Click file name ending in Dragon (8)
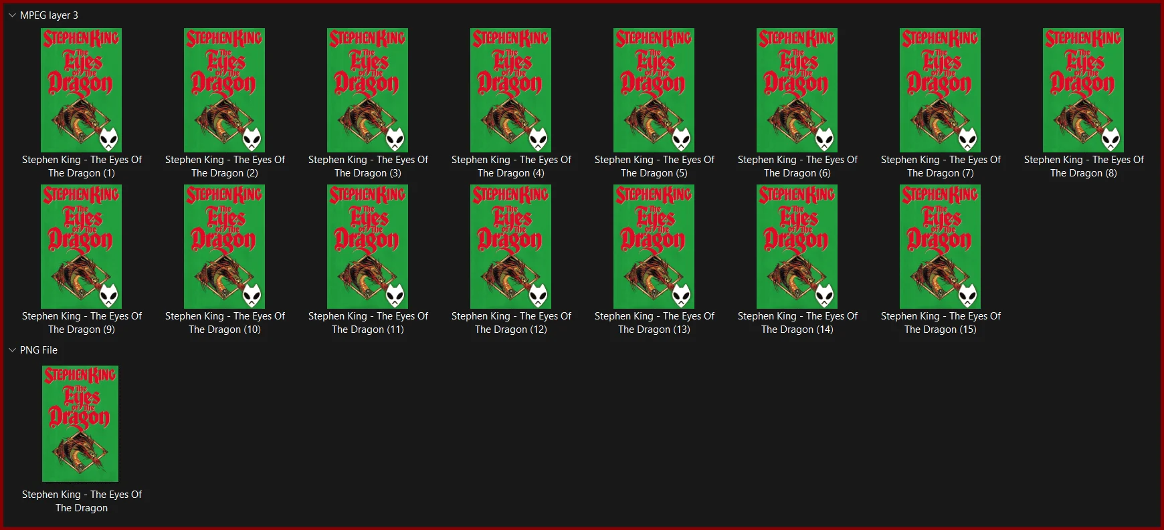 (1084, 166)
